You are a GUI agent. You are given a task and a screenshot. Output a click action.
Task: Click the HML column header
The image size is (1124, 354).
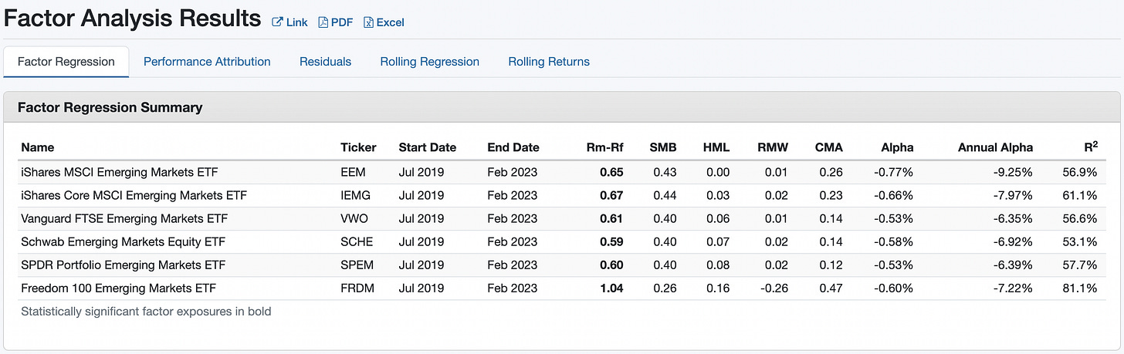716,147
